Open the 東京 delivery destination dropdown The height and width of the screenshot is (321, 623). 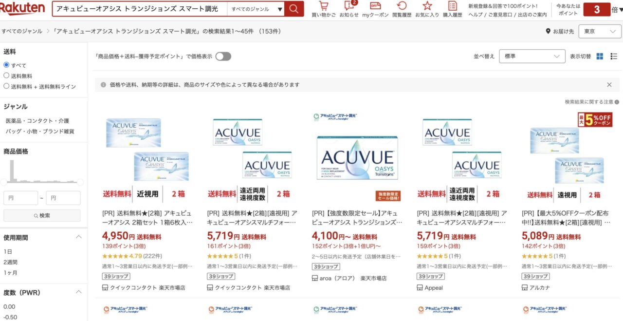pyautogui.click(x=600, y=31)
